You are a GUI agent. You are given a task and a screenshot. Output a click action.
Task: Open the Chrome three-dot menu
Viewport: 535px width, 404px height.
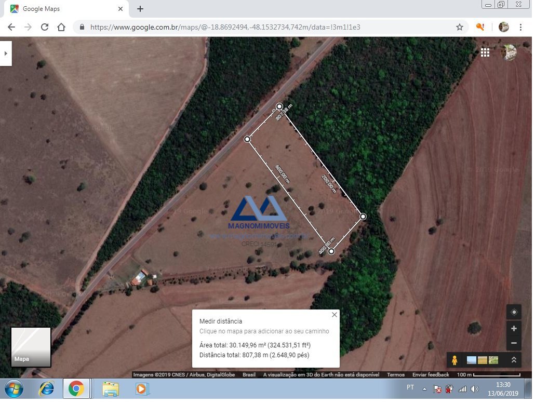(520, 27)
